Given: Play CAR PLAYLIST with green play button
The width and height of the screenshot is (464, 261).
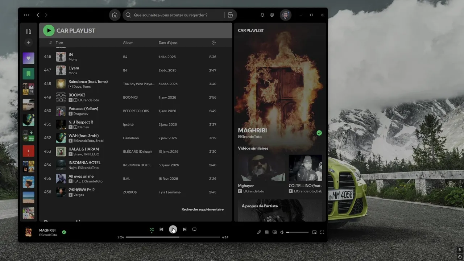Looking at the screenshot, I should [49, 30].
